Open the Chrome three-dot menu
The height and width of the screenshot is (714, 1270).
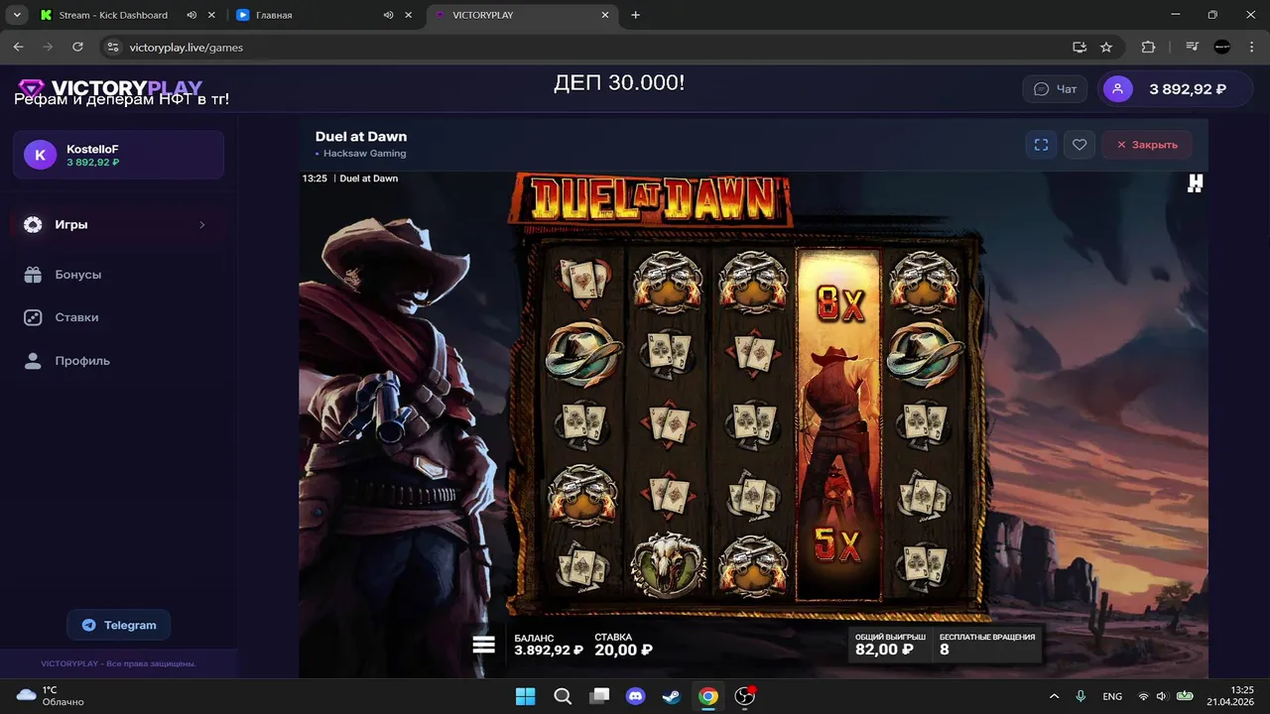click(1250, 47)
